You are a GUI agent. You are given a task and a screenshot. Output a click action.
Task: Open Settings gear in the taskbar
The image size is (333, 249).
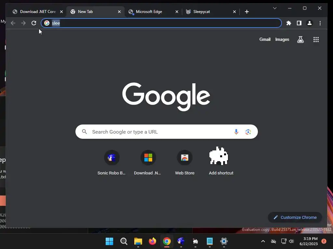pyautogui.click(x=224, y=241)
